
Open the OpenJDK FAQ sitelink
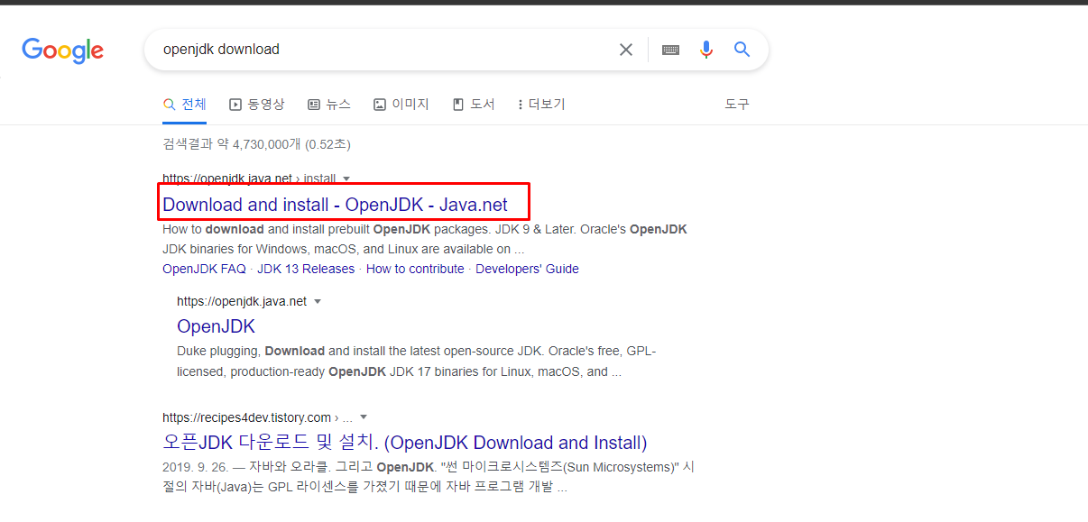point(204,269)
